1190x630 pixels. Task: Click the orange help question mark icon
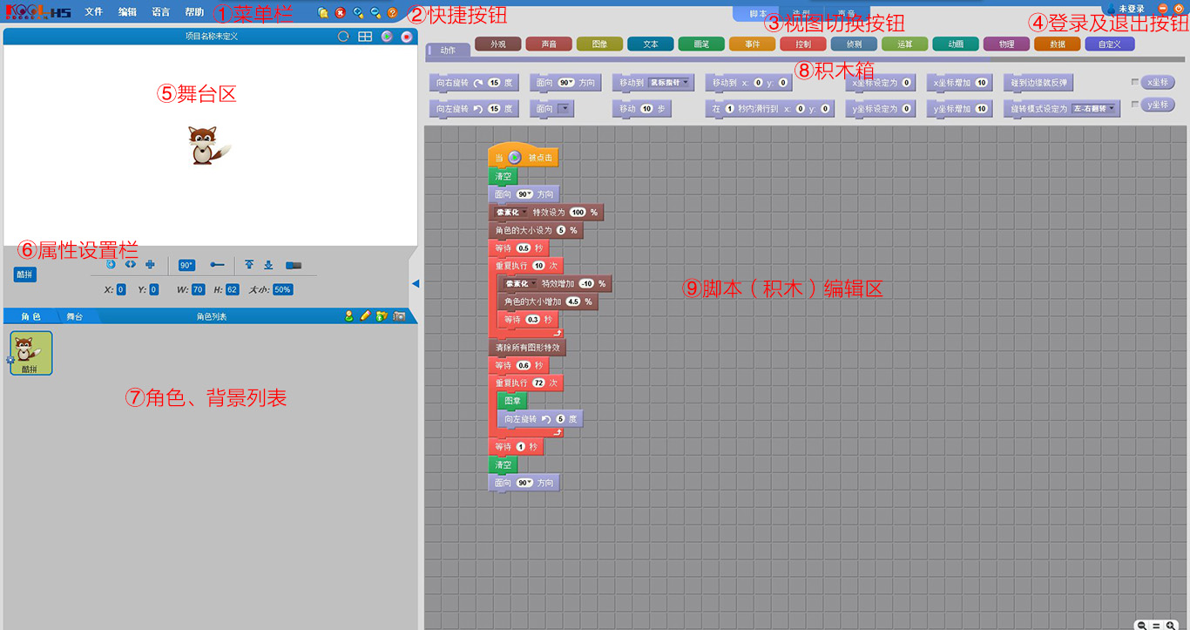point(393,13)
